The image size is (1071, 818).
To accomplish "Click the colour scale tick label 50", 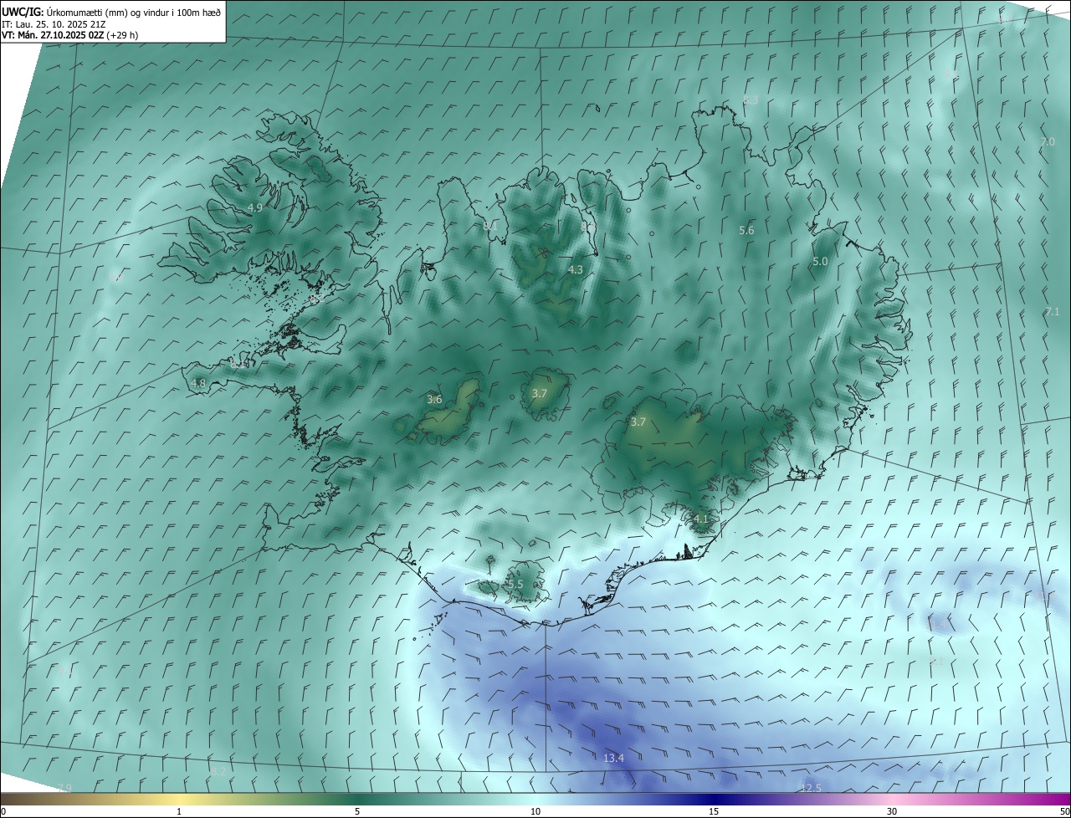I will click(1064, 811).
